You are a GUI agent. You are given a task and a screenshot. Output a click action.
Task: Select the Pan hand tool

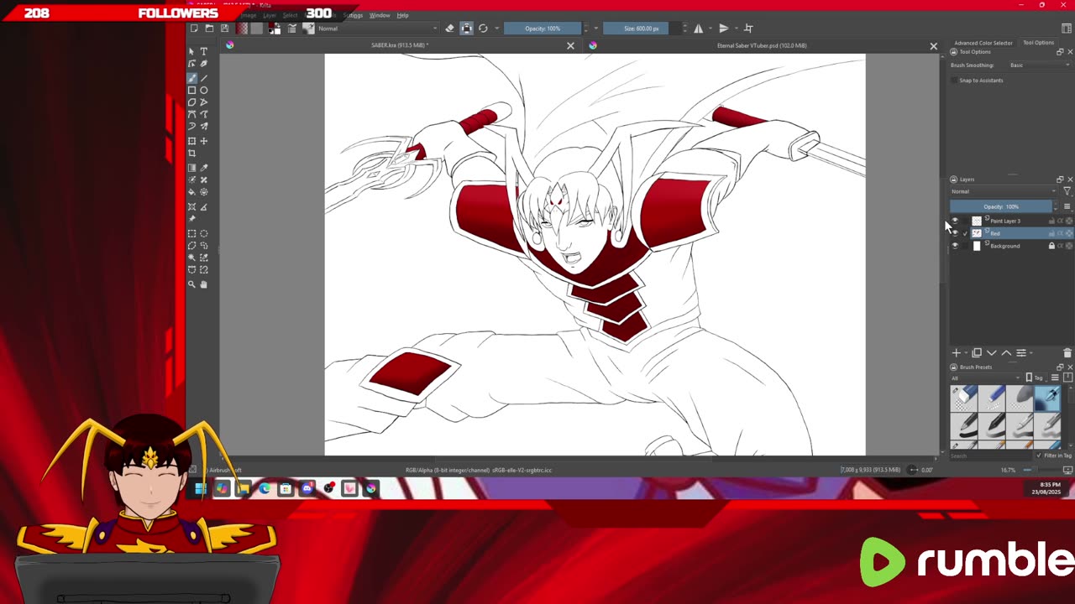click(x=204, y=284)
